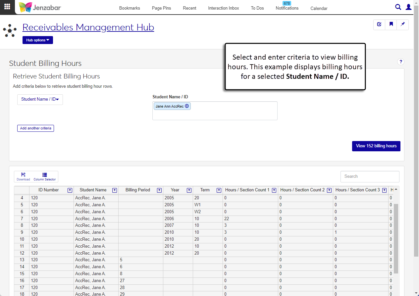Open the Notifications menu
Viewport: 419px width, 296px height.
click(287, 8)
